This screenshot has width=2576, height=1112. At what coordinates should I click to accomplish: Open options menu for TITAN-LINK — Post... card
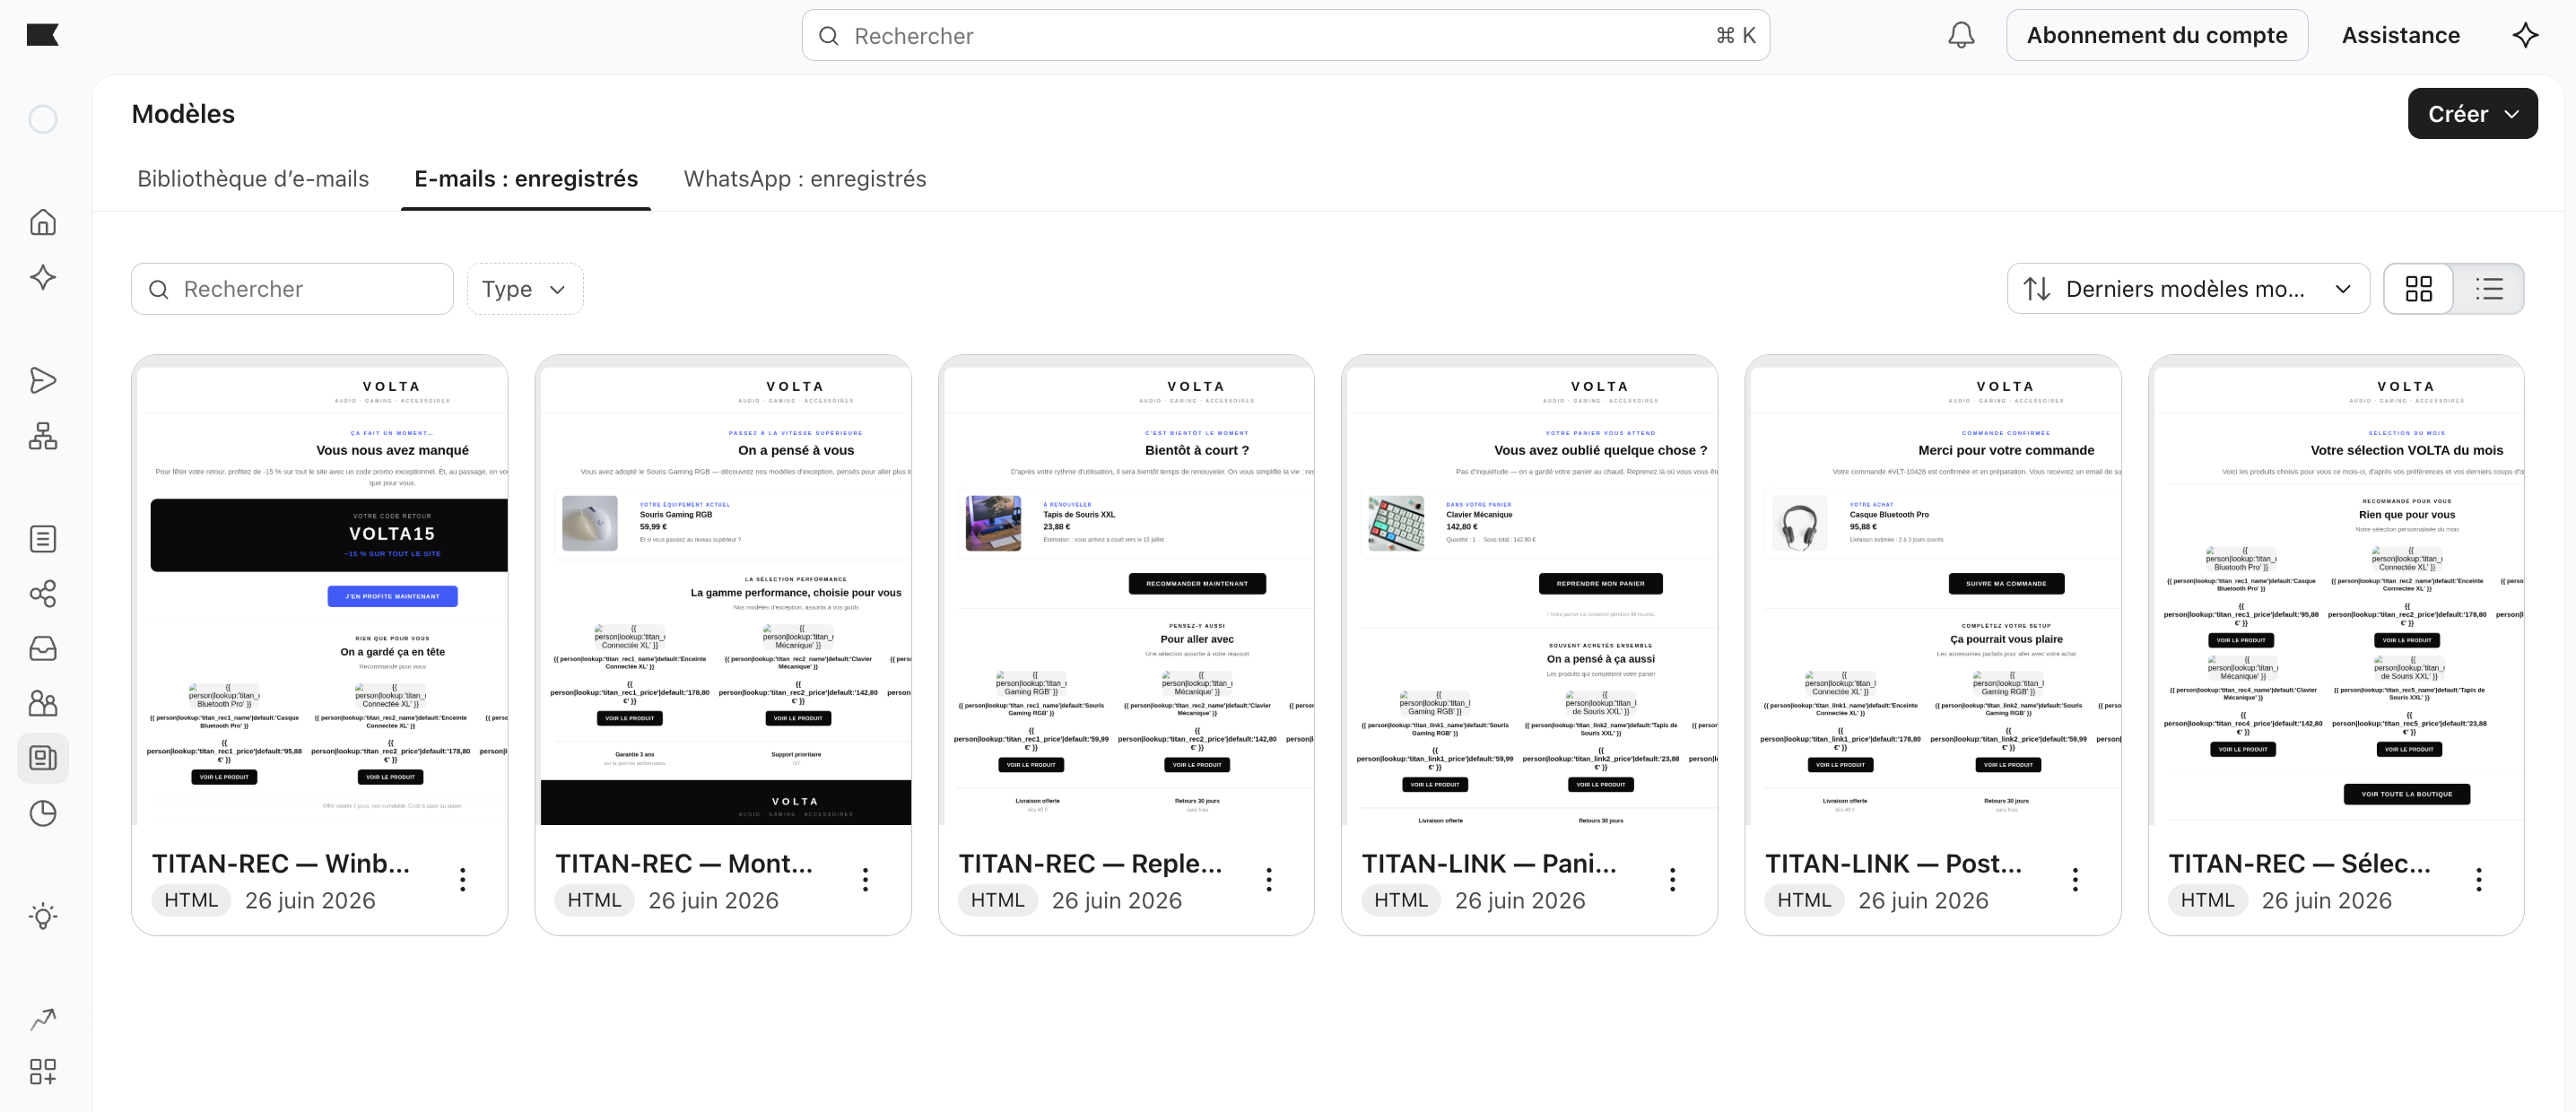coord(2075,880)
